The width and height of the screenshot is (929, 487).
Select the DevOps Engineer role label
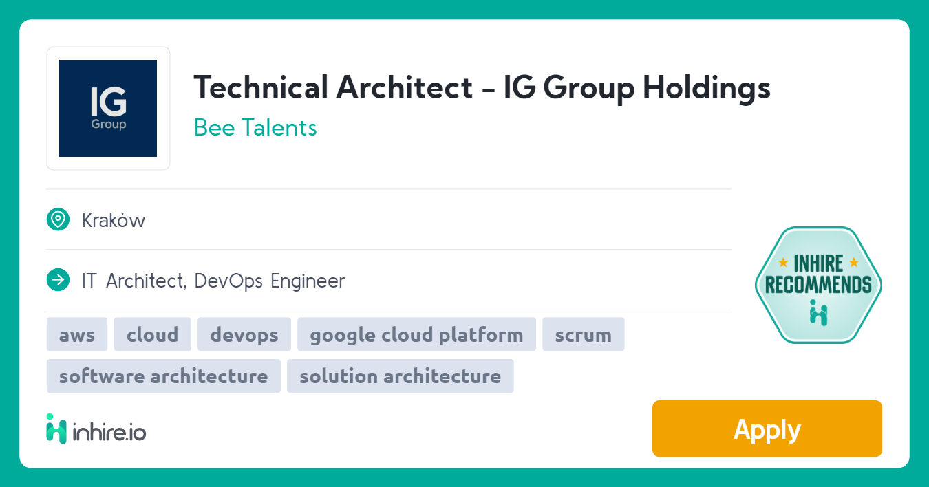[270, 281]
